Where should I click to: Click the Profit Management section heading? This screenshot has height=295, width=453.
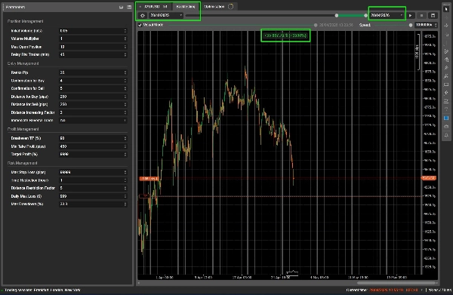[x=23, y=129]
